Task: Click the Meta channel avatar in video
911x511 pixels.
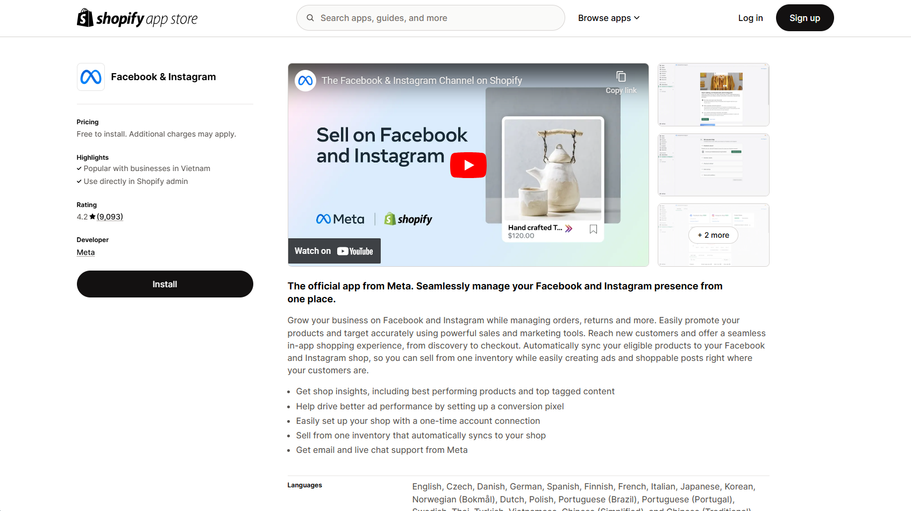Action: tap(305, 81)
